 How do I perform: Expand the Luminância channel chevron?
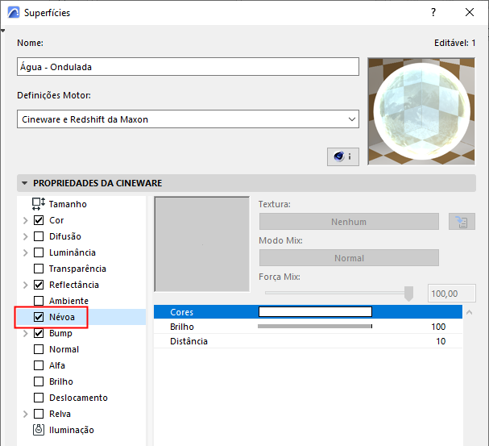[26, 252]
